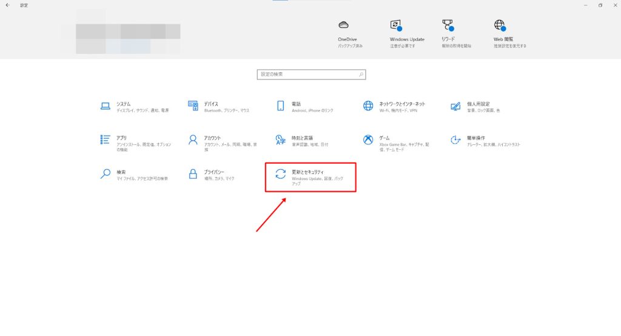
Task: Click the 電話 (Phone) icon
Action: tap(280, 106)
